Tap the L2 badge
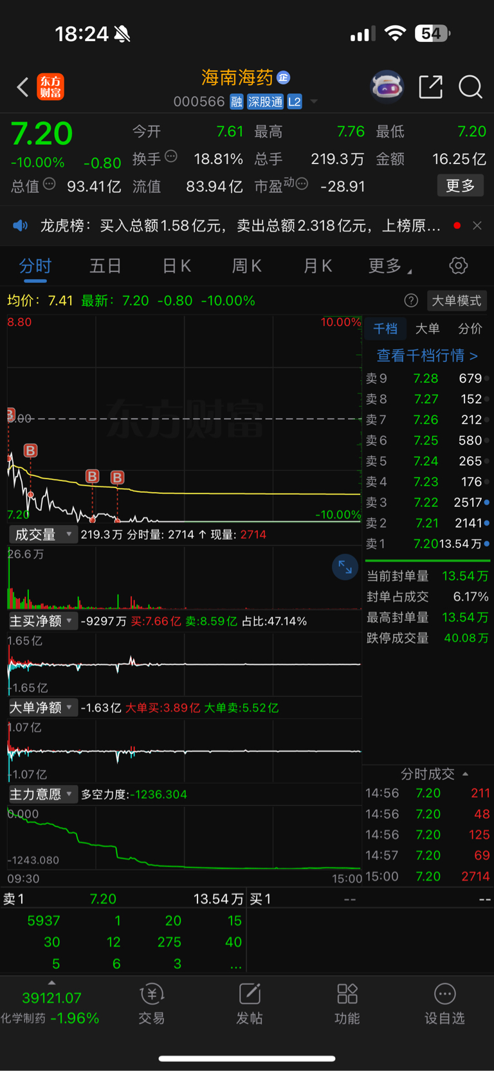Image resolution: width=494 pixels, height=1071 pixels. click(295, 102)
